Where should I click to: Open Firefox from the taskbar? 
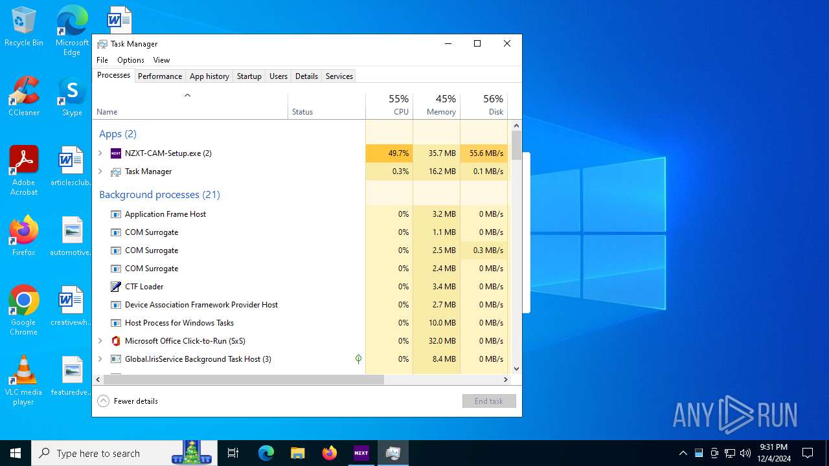[x=330, y=453]
